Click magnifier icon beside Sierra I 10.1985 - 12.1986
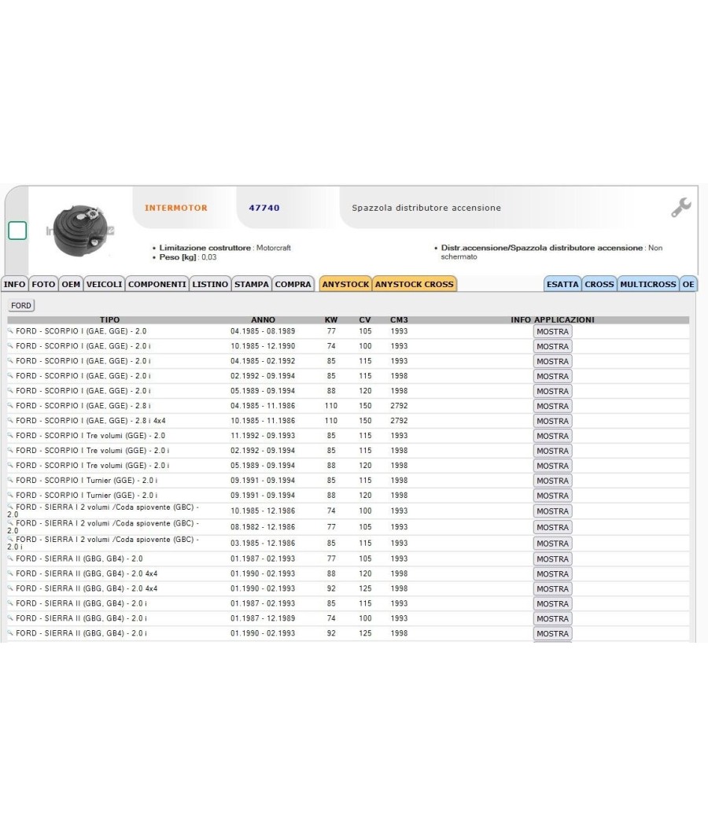This screenshot has width=708, height=826. click(x=10, y=507)
